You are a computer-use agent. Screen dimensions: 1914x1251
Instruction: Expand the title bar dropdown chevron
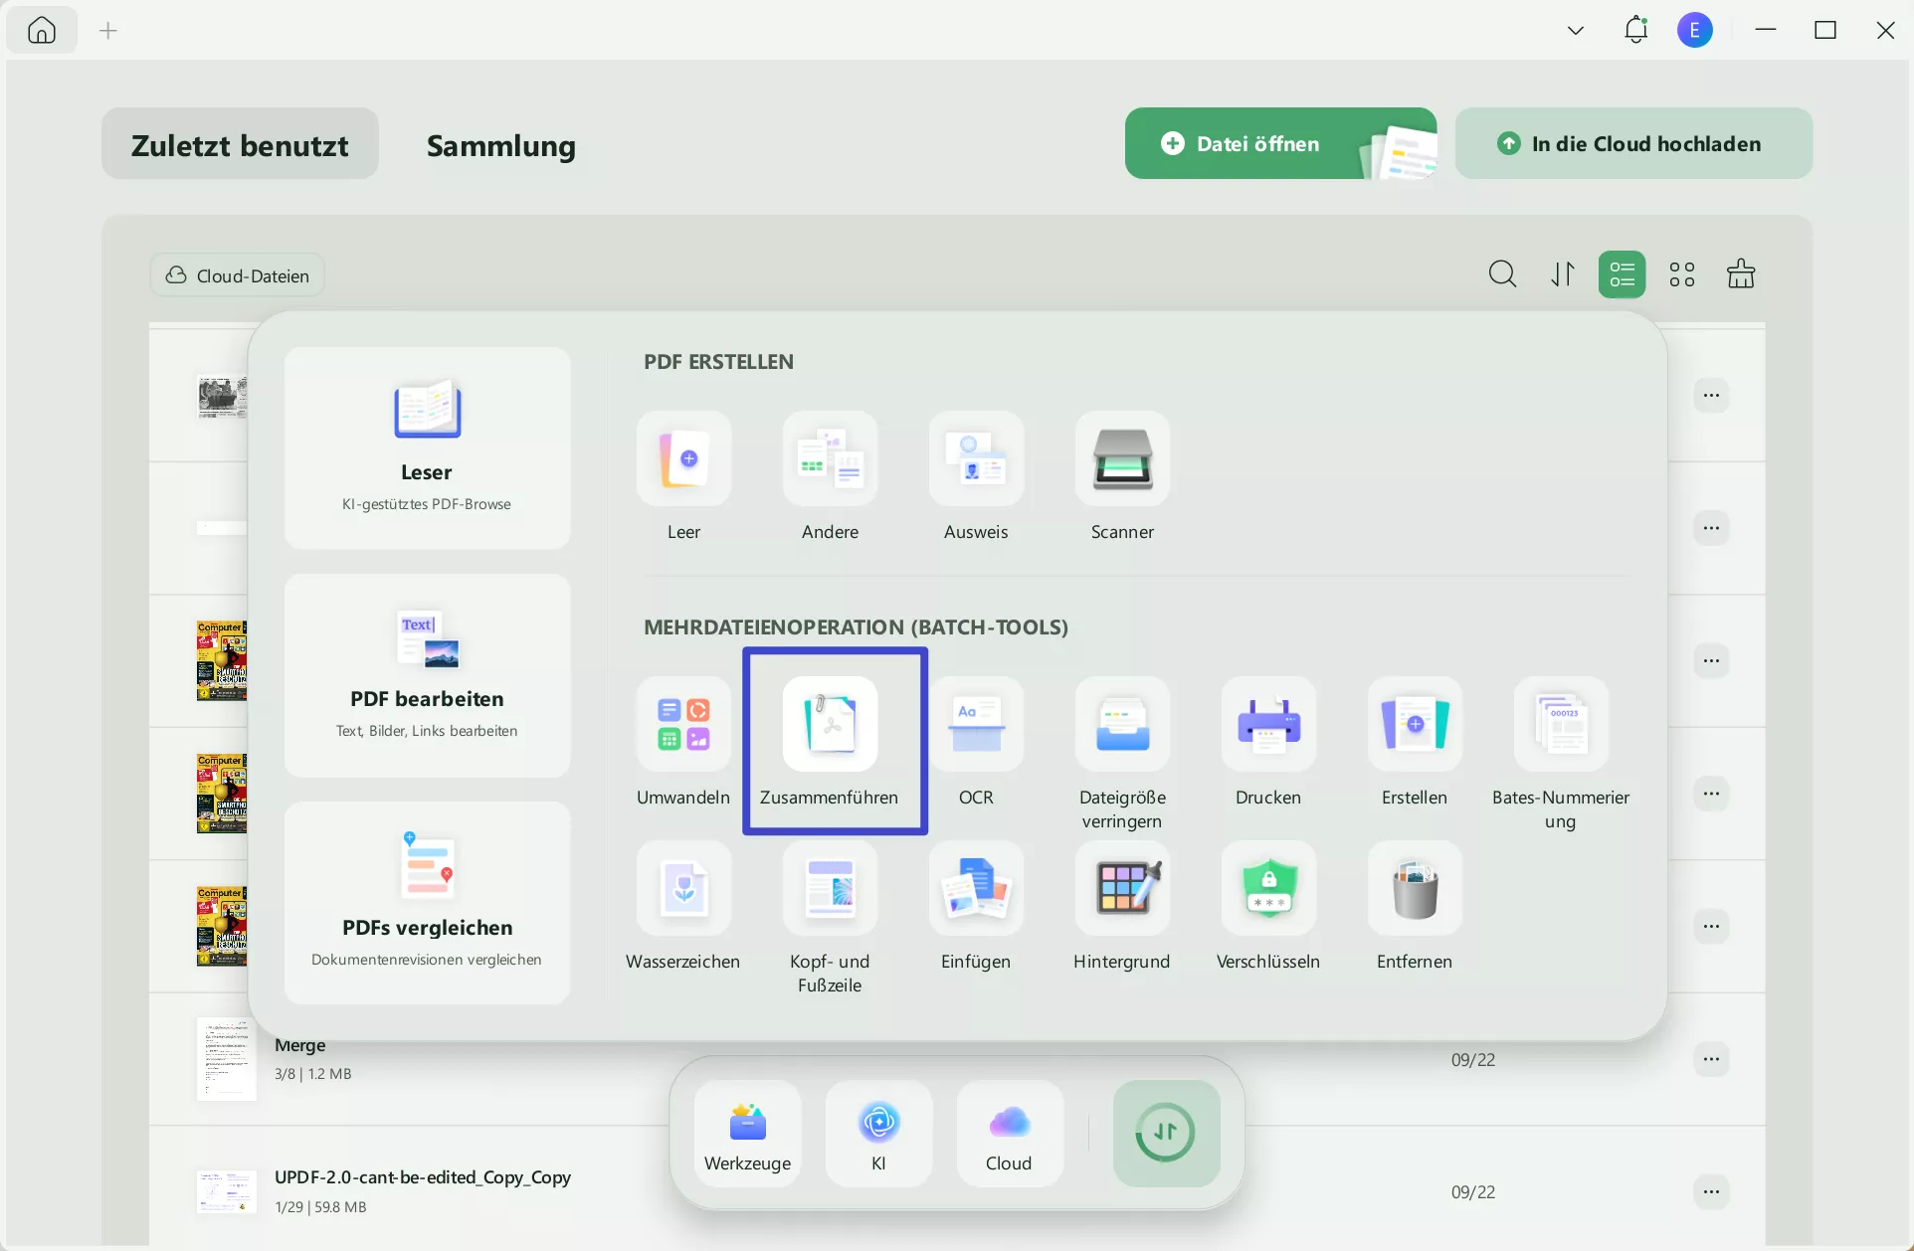coord(1575,31)
